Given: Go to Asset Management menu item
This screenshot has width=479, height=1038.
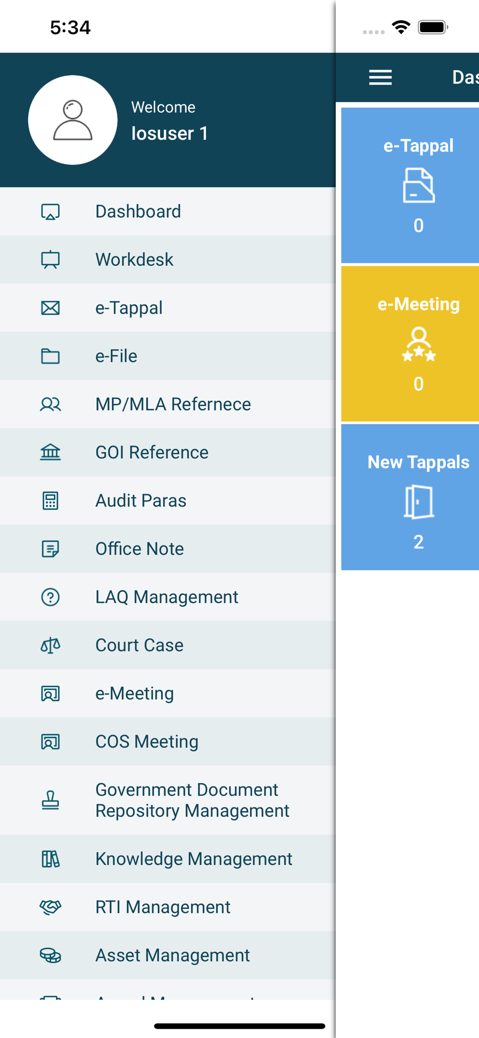Looking at the screenshot, I should pos(167,955).
